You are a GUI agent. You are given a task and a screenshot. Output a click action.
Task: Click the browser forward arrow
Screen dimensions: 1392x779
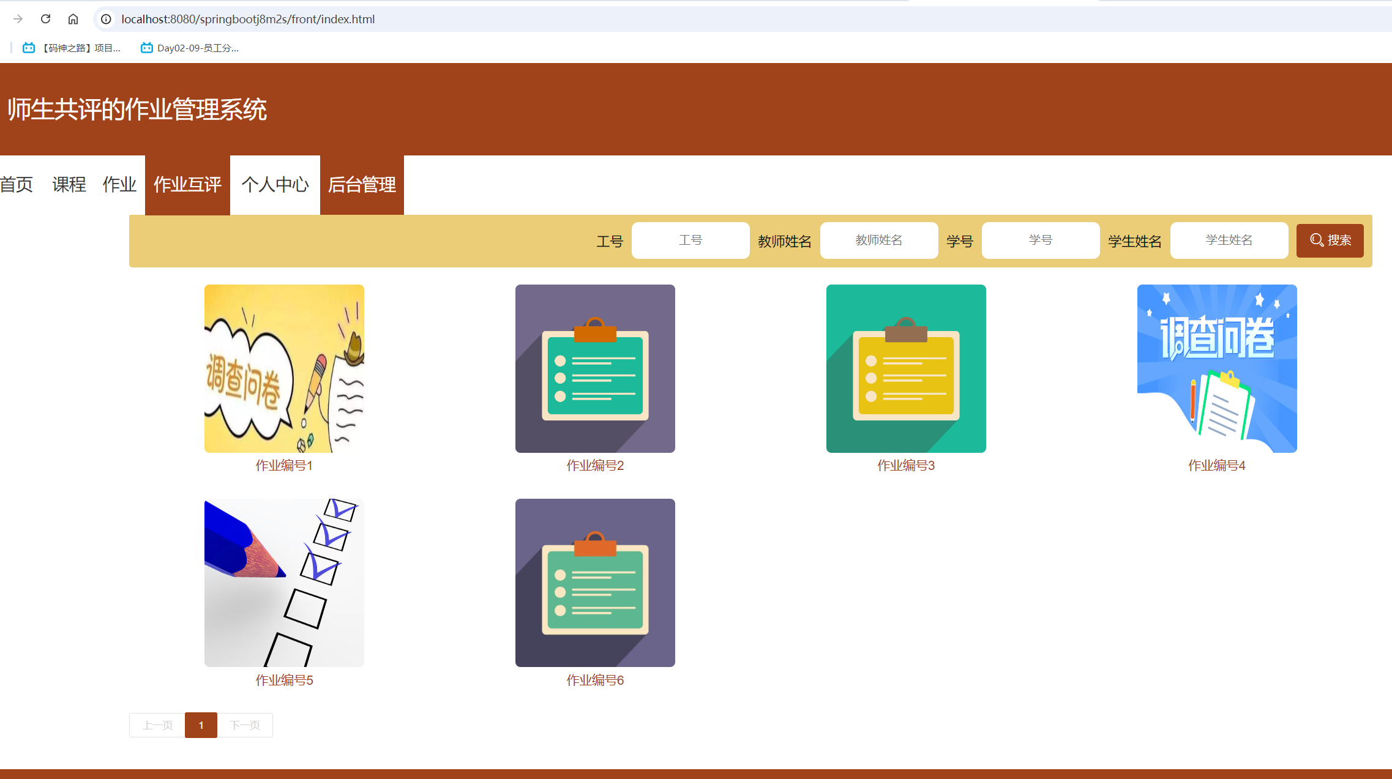[18, 19]
